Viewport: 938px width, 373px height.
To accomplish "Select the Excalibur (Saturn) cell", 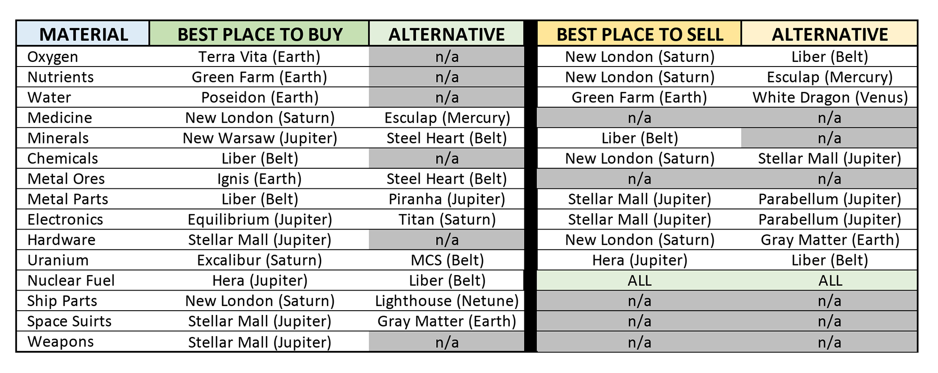I will [259, 260].
